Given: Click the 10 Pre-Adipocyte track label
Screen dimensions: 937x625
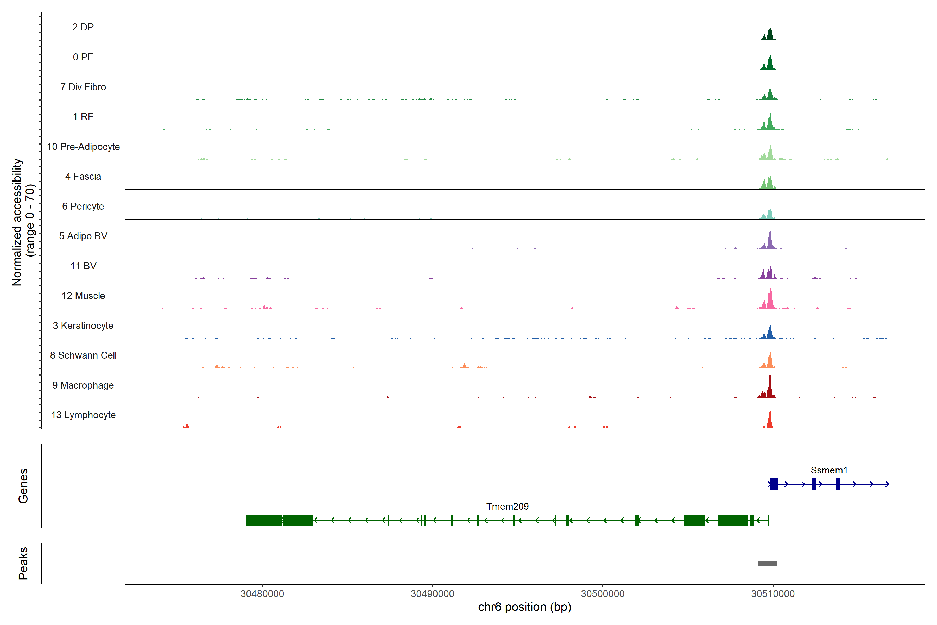Looking at the screenshot, I should [x=83, y=147].
